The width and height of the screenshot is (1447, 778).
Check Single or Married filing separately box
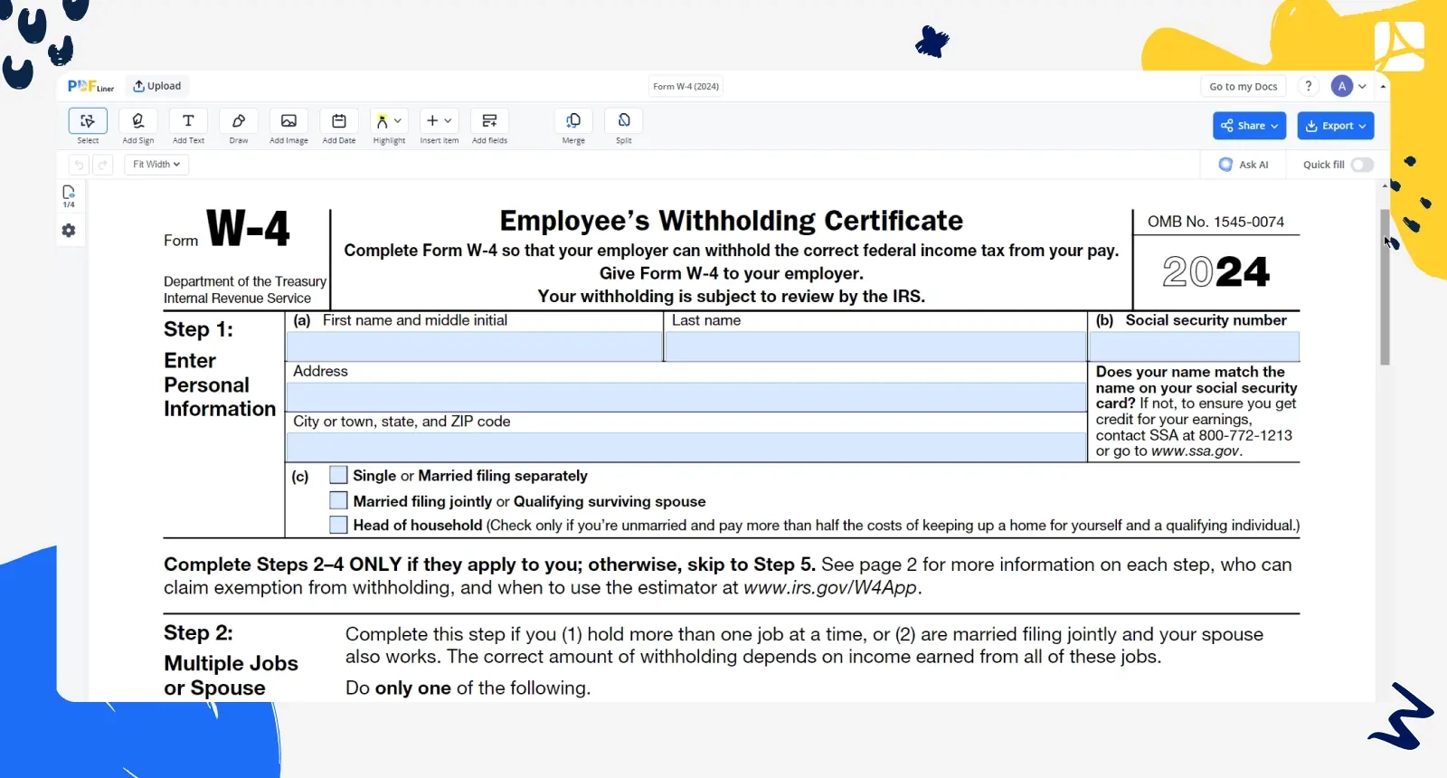click(338, 475)
